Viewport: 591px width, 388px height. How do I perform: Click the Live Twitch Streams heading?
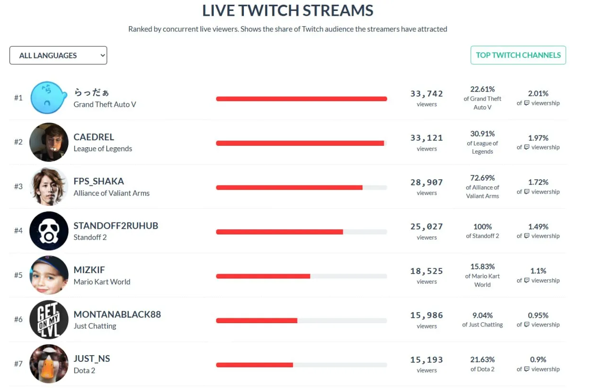pos(288,10)
